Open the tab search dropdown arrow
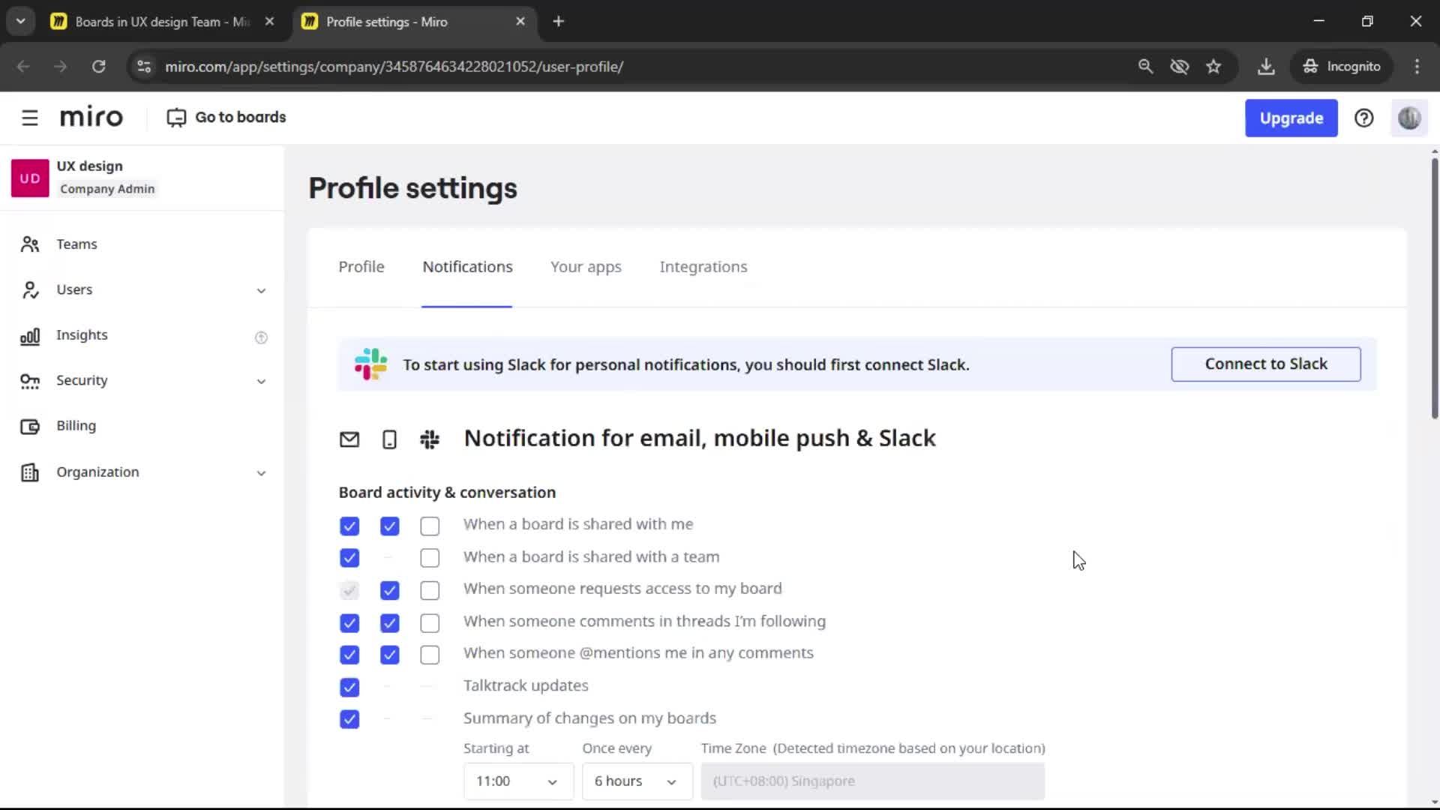This screenshot has height=810, width=1440. coord(21,22)
